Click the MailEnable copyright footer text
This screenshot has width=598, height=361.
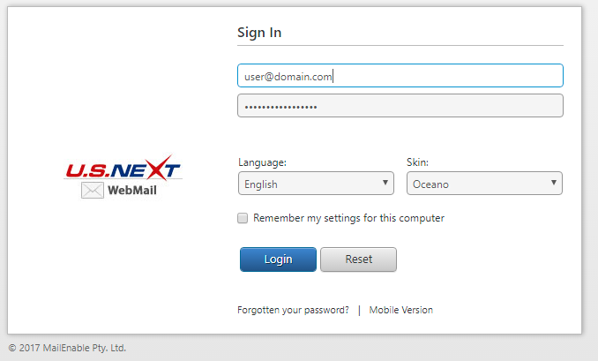67,348
